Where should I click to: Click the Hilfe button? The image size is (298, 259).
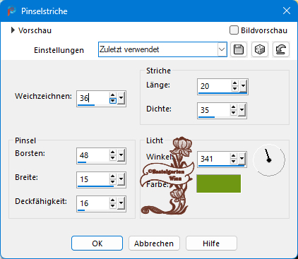(211, 243)
